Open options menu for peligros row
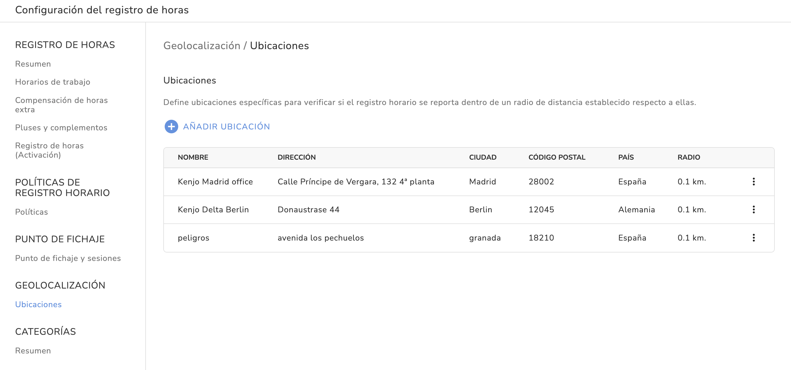The height and width of the screenshot is (370, 791). coord(753,238)
